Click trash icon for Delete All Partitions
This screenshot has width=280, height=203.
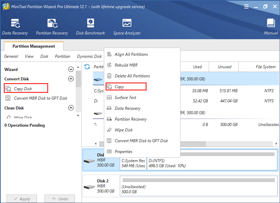tap(109, 76)
